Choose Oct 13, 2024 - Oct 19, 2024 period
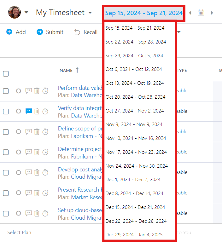Image resolution: width=222 pixels, height=242 pixels. pyautogui.click(x=135, y=83)
